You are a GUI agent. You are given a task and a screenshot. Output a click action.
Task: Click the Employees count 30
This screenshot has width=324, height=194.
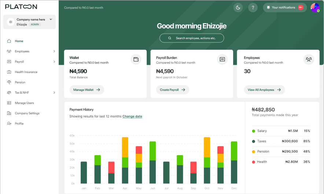click(247, 71)
